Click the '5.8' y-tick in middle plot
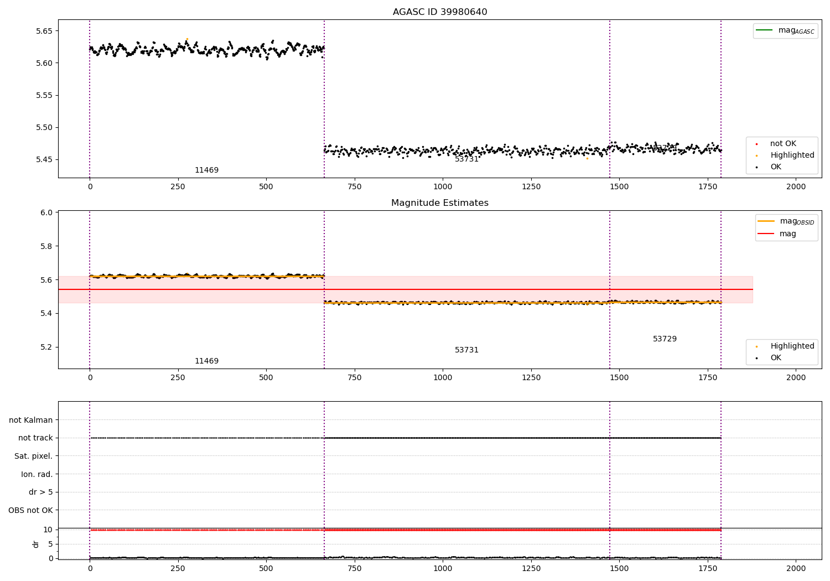The image size is (830, 581). coord(46,246)
